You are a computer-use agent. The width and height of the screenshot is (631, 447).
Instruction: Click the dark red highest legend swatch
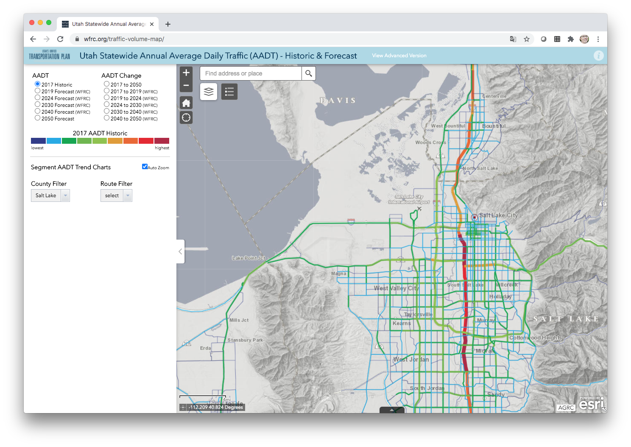click(162, 141)
